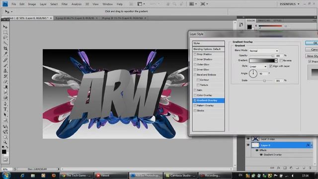Open the gradient Style dropdown
318x179 pixels.
pyautogui.click(x=258, y=66)
